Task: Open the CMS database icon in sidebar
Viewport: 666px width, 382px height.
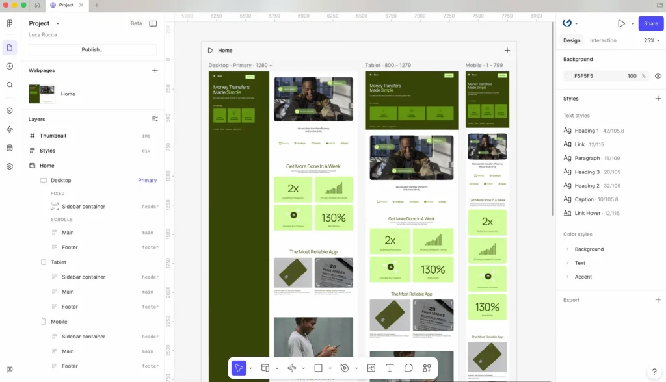Action: coord(10,147)
